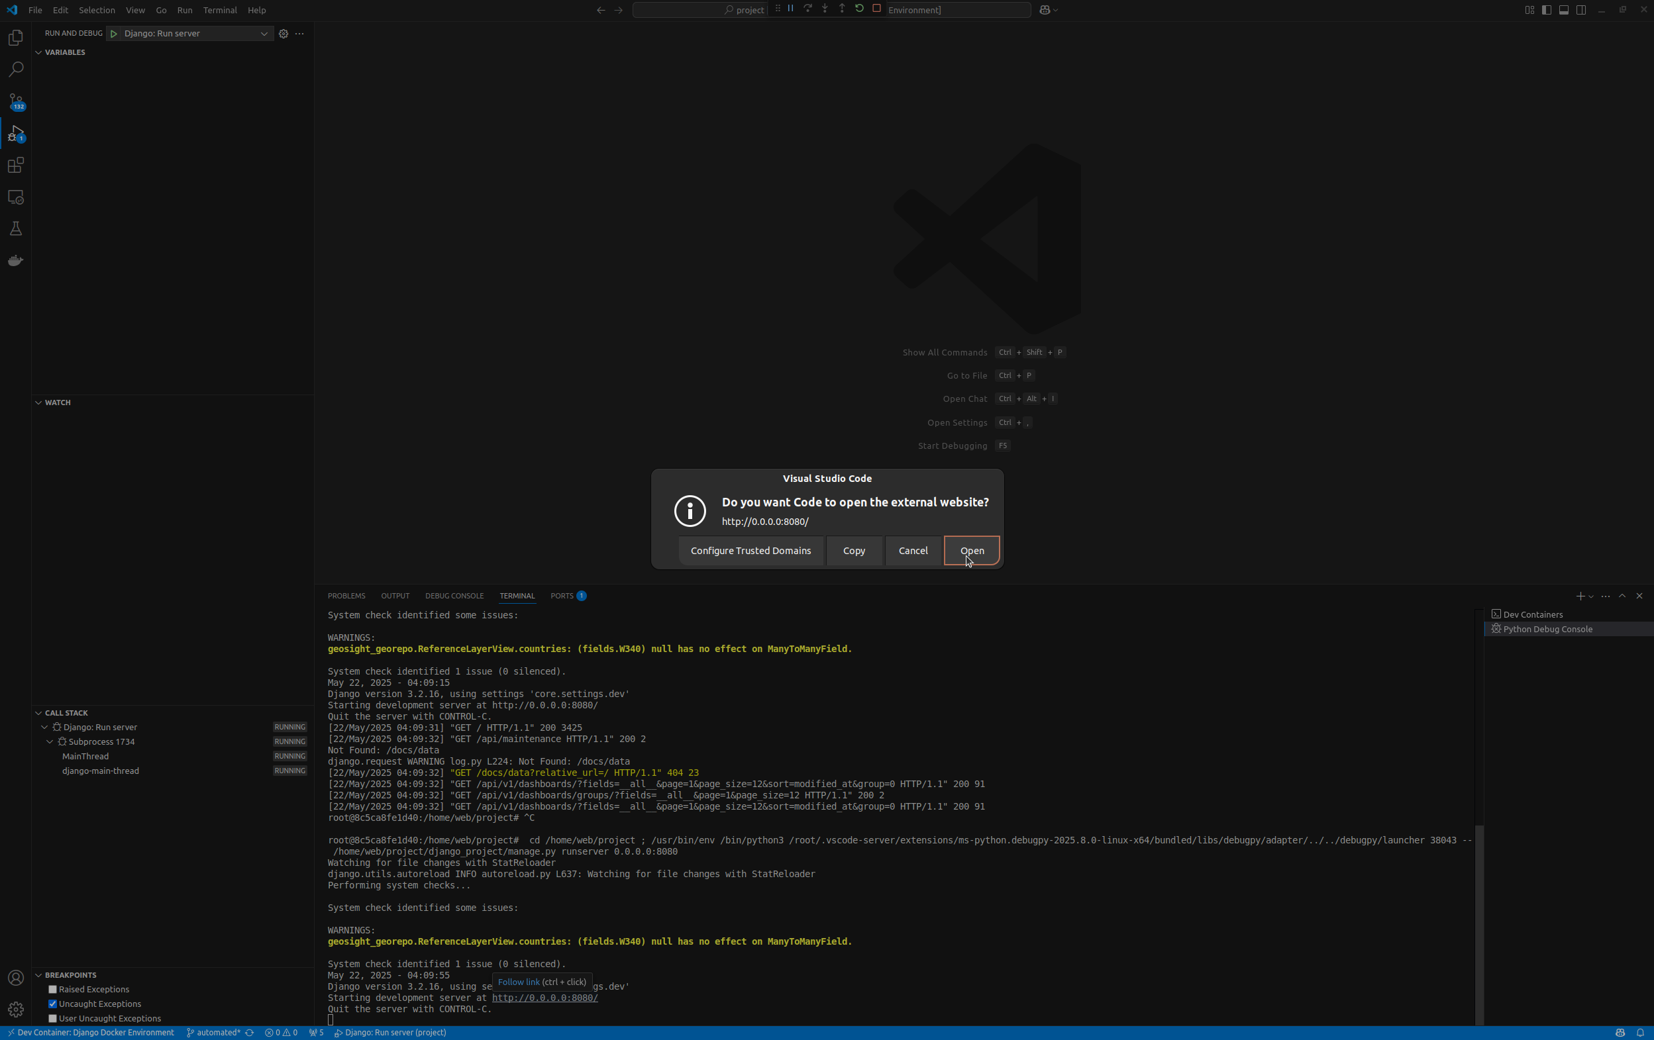
Task: Open the Remote Explorer icon
Action: 16,197
